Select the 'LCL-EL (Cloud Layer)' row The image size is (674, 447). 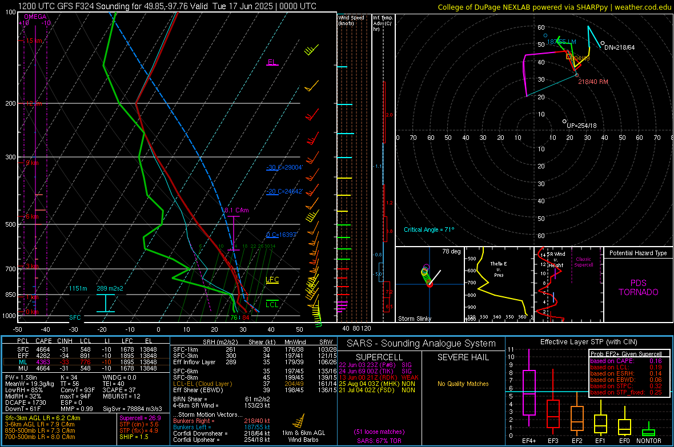(x=255, y=384)
